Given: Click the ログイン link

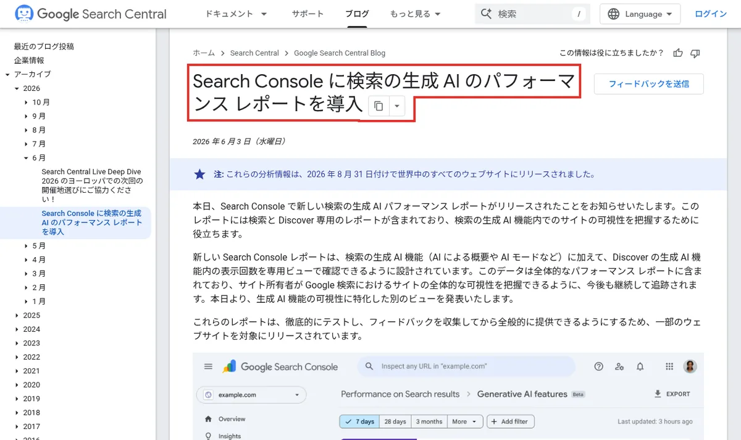Looking at the screenshot, I should click(x=711, y=14).
